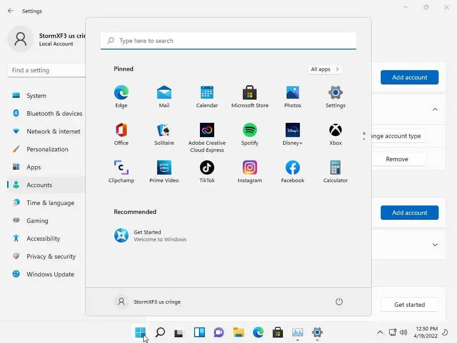
Task: Open Settings from pinned apps
Action: click(x=336, y=97)
